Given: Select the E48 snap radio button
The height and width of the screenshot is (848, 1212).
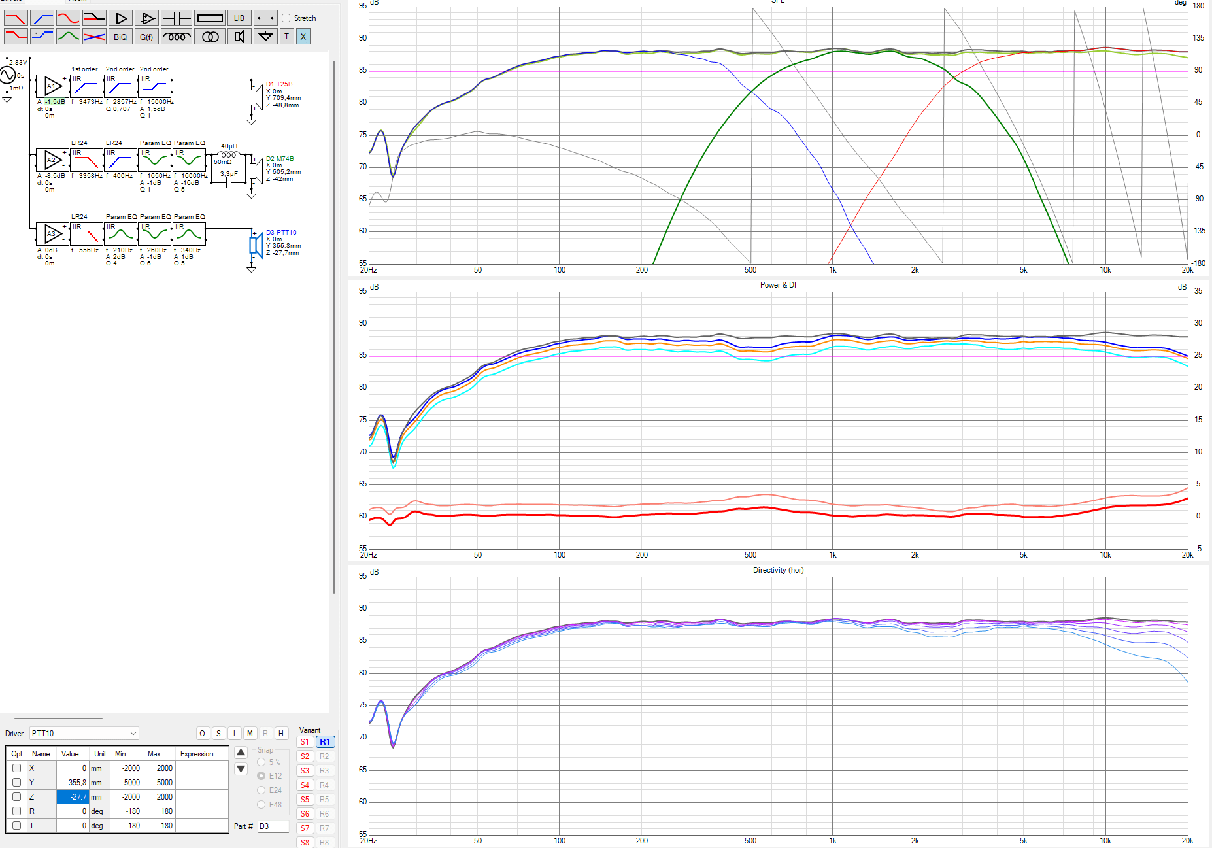Looking at the screenshot, I should 261,805.
